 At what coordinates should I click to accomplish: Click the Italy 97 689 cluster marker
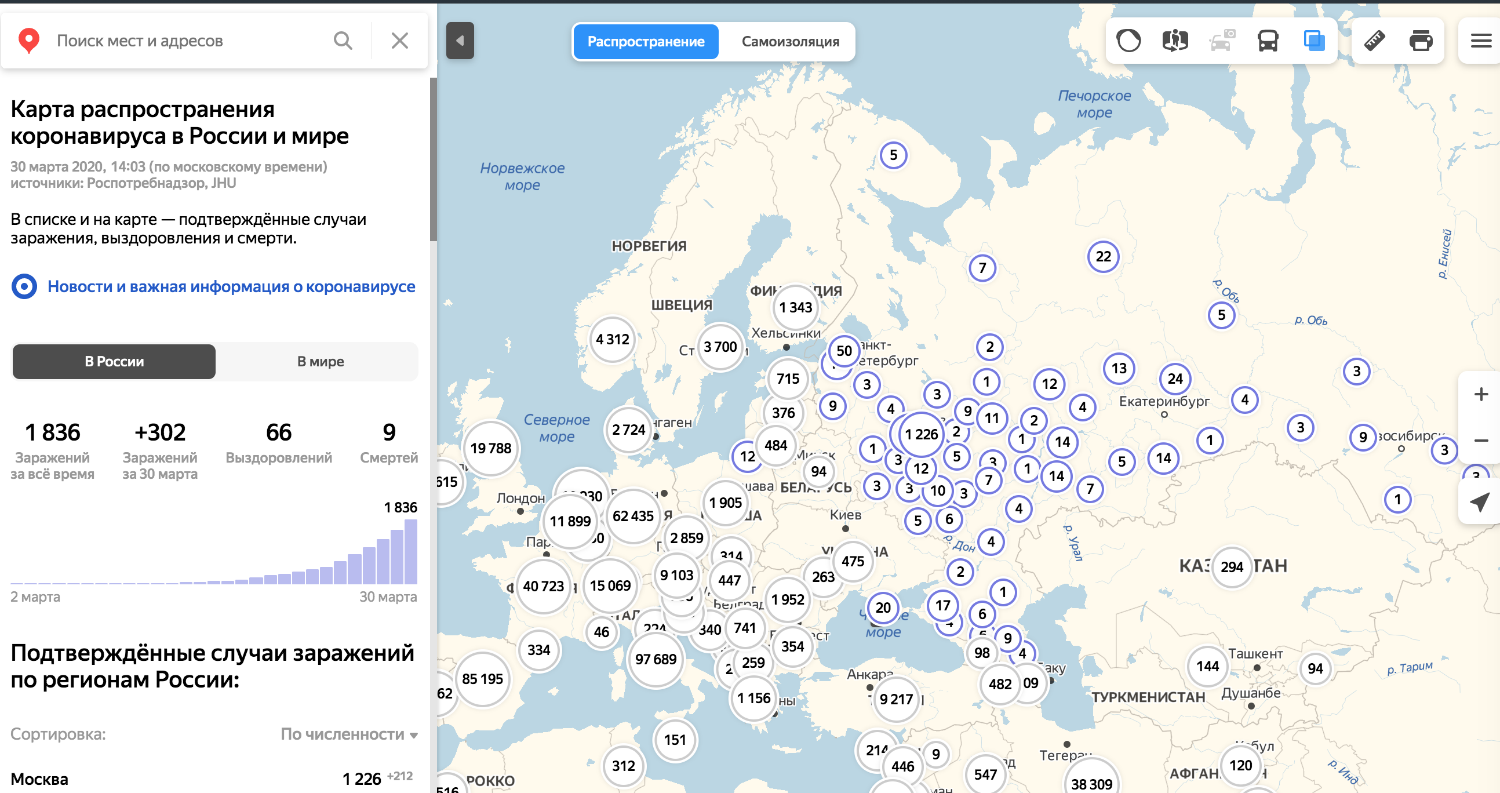[x=656, y=659]
